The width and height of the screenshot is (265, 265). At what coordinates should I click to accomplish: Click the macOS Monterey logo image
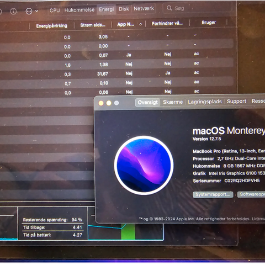click(144, 166)
